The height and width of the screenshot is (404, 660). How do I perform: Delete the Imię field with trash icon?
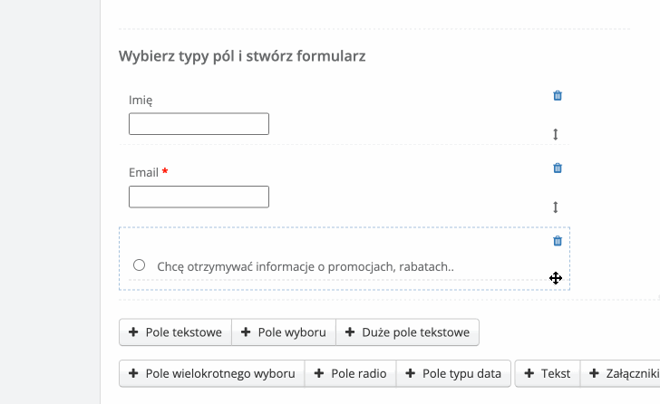click(x=558, y=95)
